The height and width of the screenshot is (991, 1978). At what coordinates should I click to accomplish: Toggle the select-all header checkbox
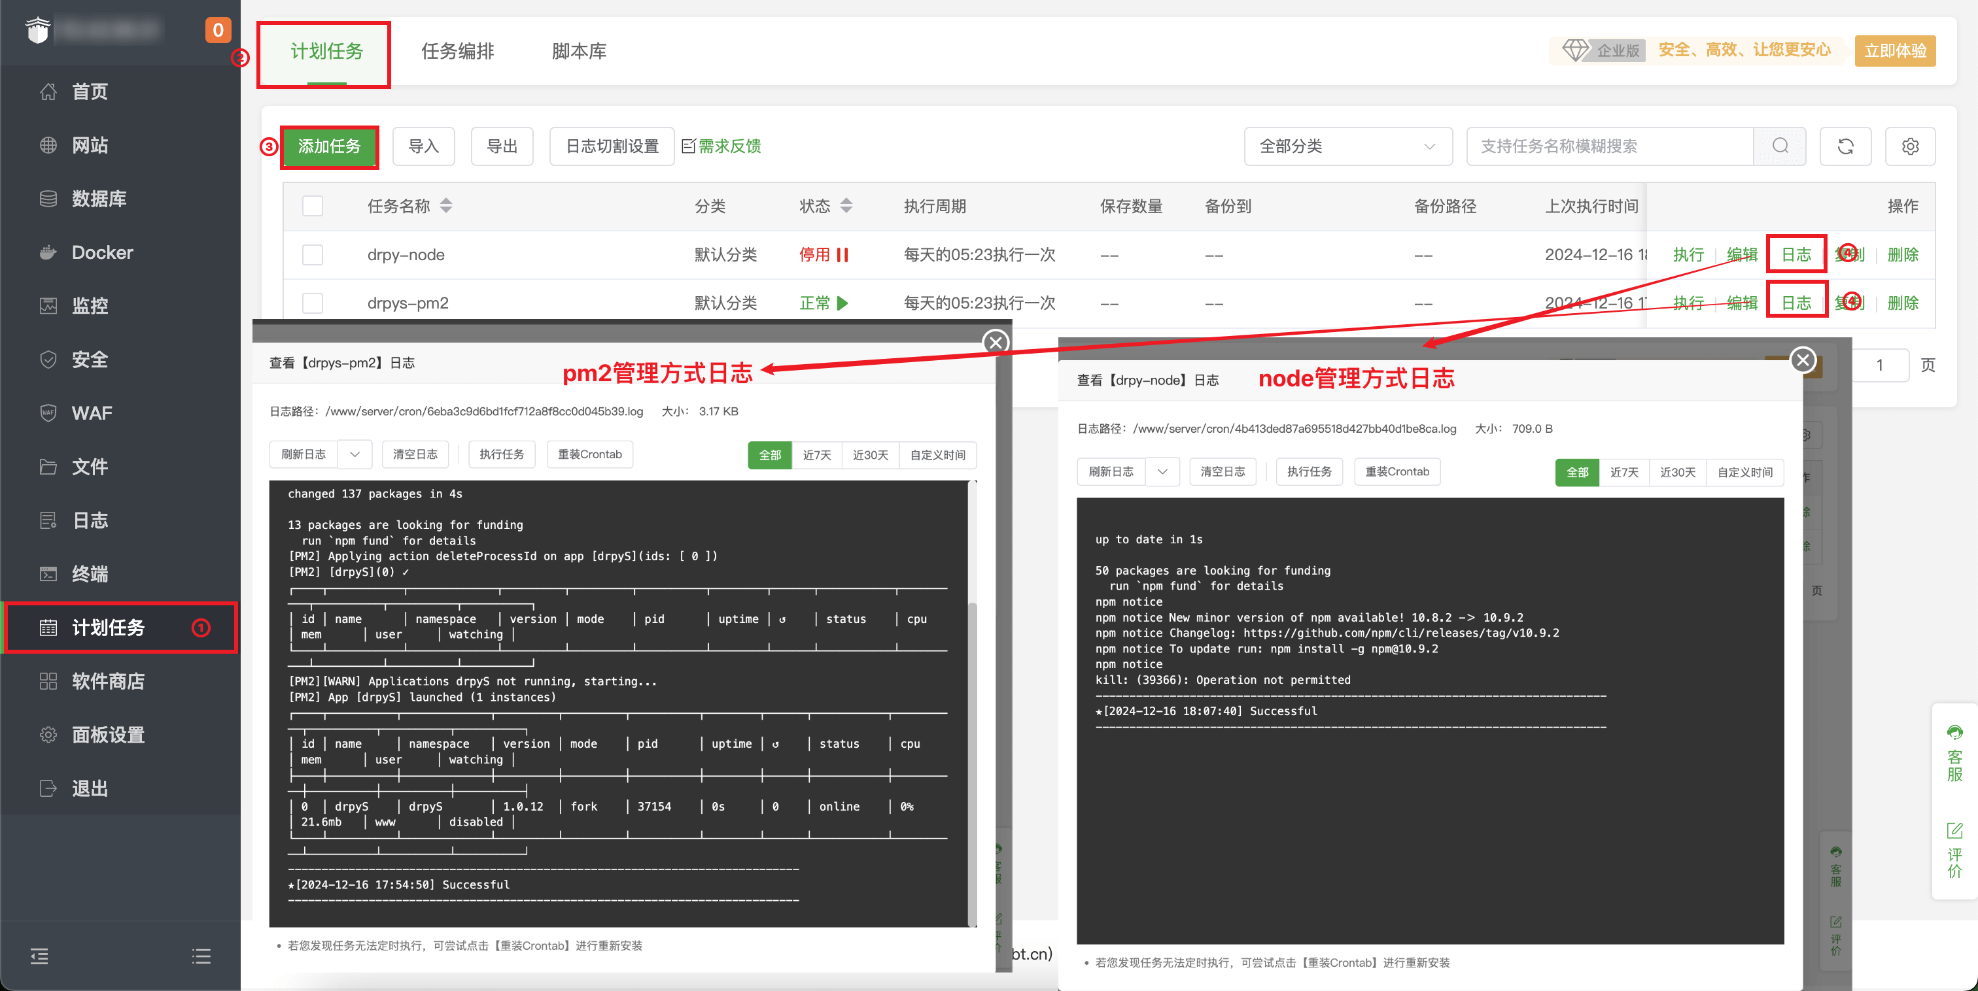click(313, 206)
